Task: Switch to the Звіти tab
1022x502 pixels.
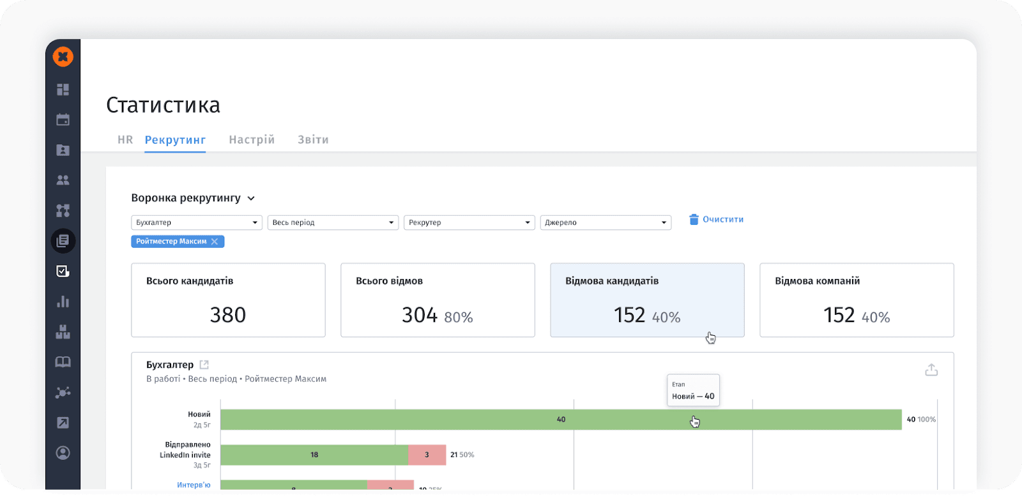Action: tap(313, 140)
